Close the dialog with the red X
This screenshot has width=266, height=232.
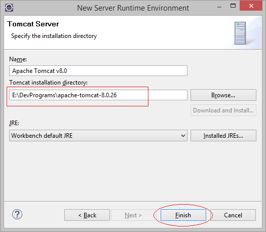[251, 6]
